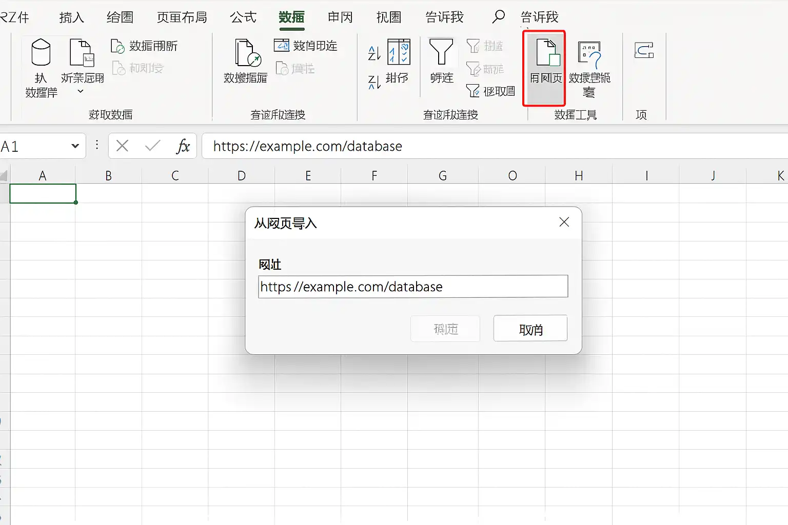This screenshot has width=788, height=525.
Task: Switch to the 公式 ribbon tab
Action: tap(243, 17)
